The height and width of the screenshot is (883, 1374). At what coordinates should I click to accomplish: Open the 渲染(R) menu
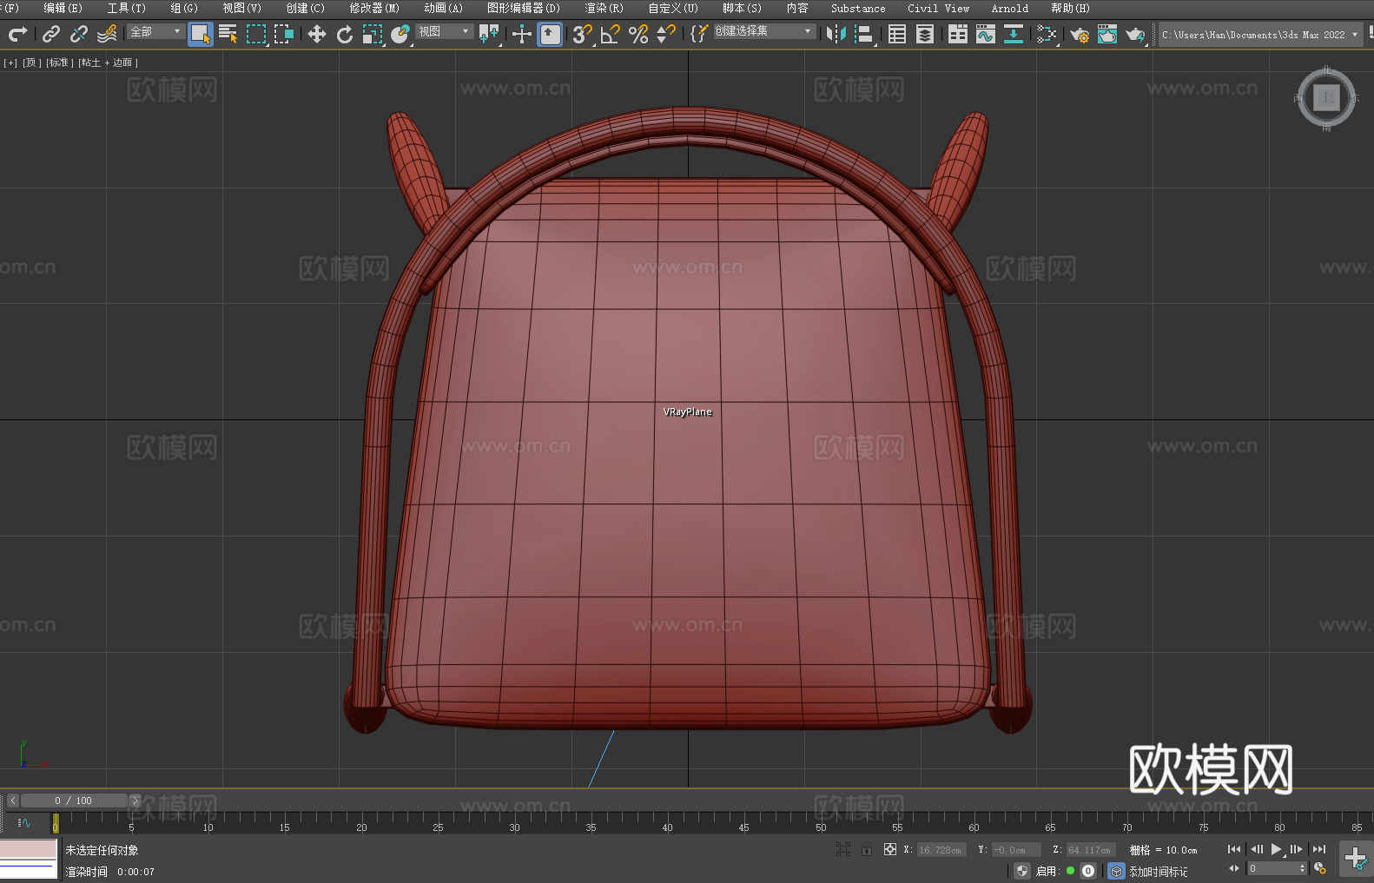coord(604,8)
